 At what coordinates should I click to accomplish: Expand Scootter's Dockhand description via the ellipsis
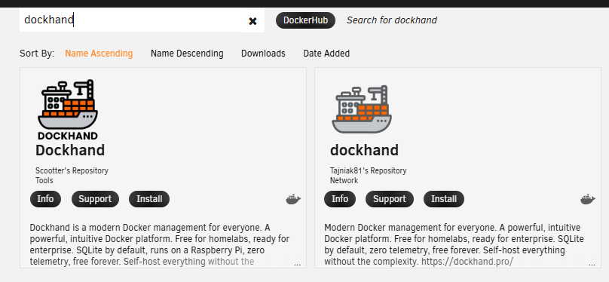298,264
